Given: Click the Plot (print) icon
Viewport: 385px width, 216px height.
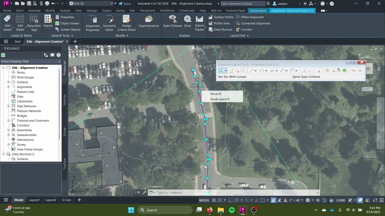Looking at the screenshot, I should coord(47,4).
